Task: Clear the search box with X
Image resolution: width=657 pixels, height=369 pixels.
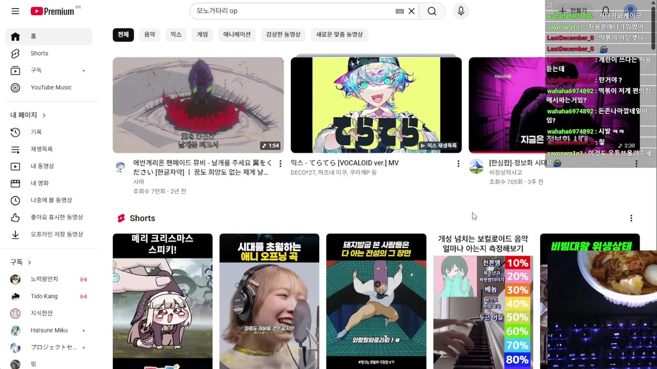Action: 412,11
